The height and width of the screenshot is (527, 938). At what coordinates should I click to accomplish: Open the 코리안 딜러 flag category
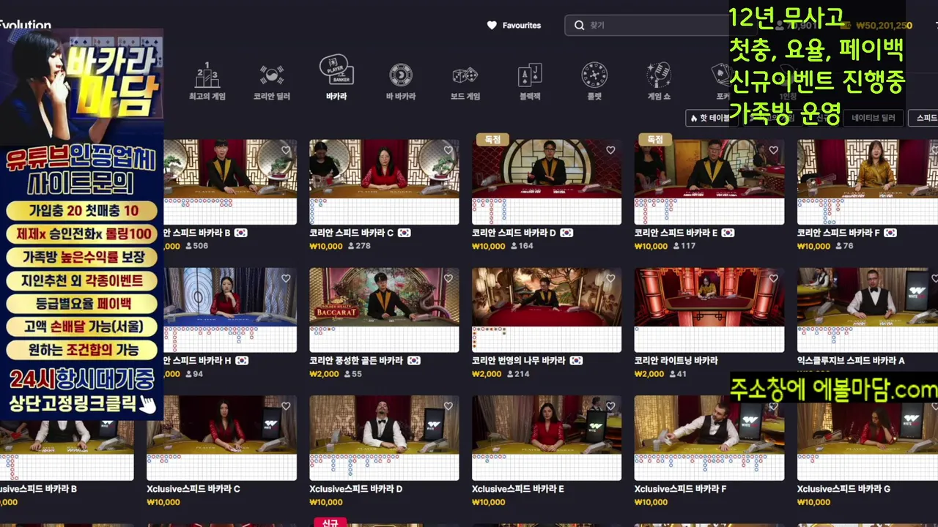click(272, 81)
